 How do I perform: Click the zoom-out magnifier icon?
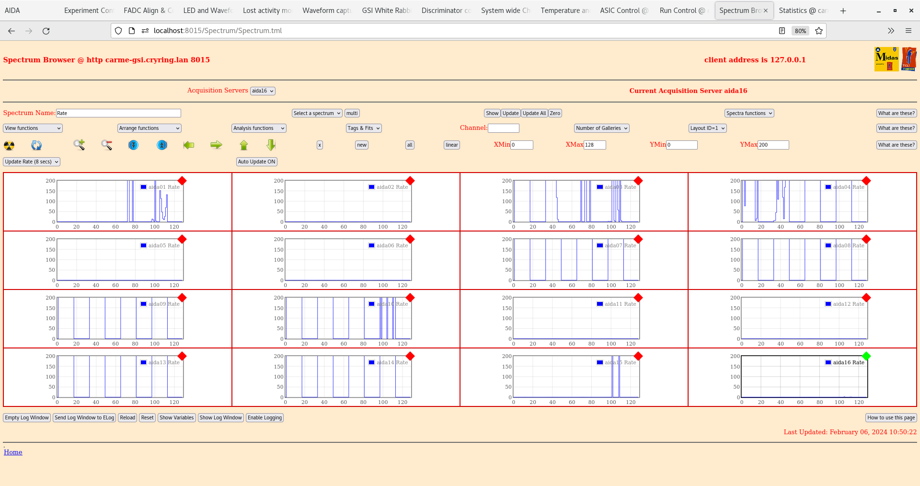(x=106, y=145)
